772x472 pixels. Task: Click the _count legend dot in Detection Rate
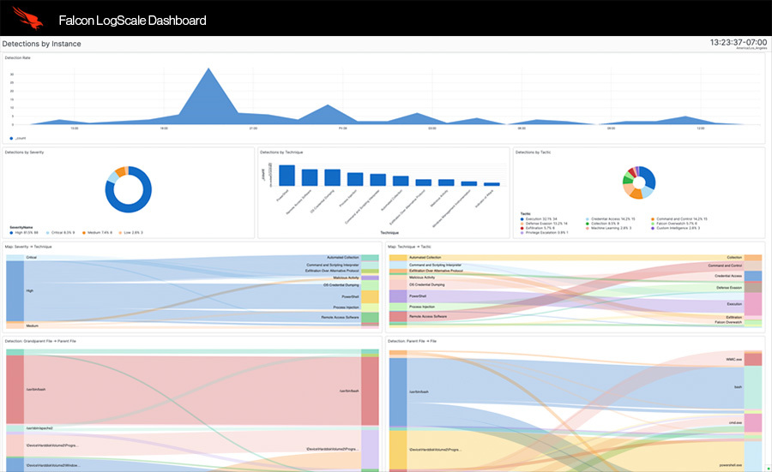11,137
